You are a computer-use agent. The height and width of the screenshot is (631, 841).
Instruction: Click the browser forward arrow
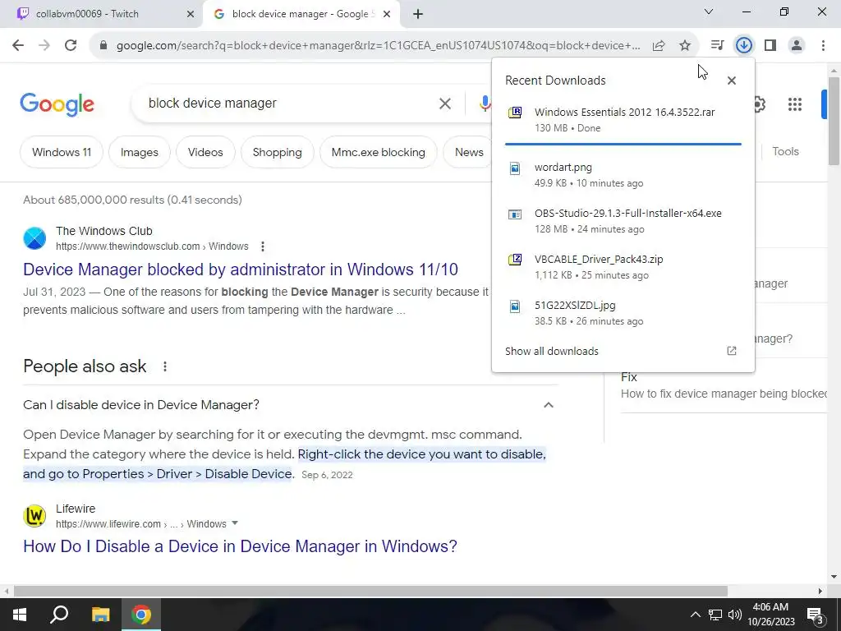(44, 46)
